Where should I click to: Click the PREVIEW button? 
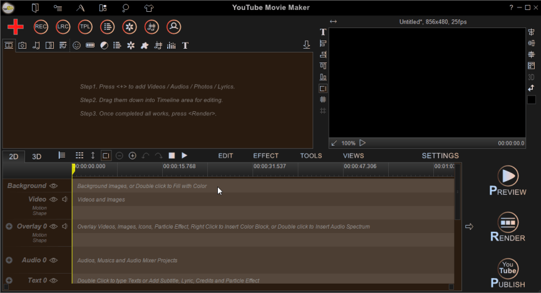[508, 181]
